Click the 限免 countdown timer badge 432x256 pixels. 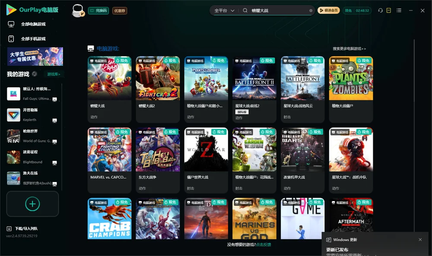[357, 10]
